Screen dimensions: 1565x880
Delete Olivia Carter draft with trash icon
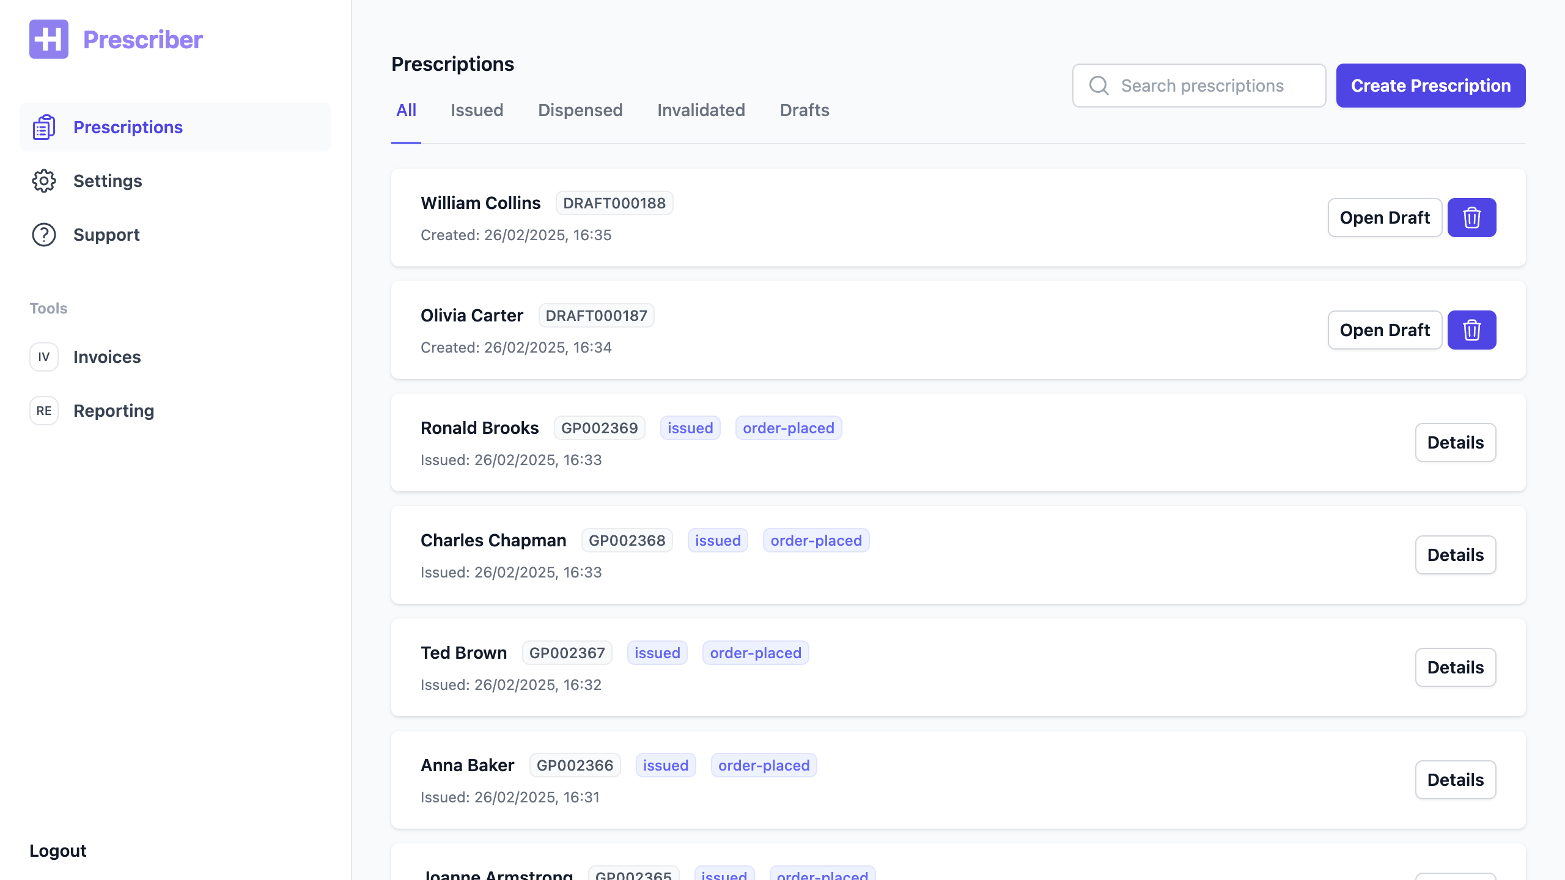pyautogui.click(x=1471, y=330)
